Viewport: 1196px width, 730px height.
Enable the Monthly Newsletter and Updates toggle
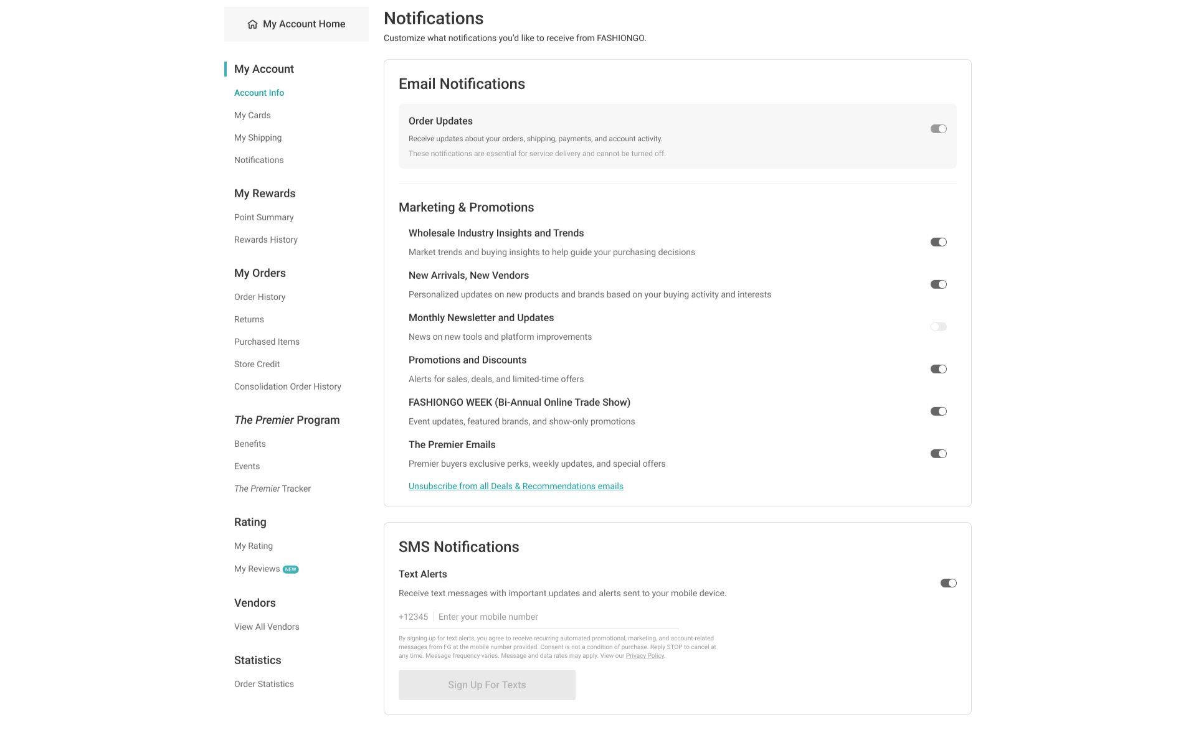[x=938, y=326]
